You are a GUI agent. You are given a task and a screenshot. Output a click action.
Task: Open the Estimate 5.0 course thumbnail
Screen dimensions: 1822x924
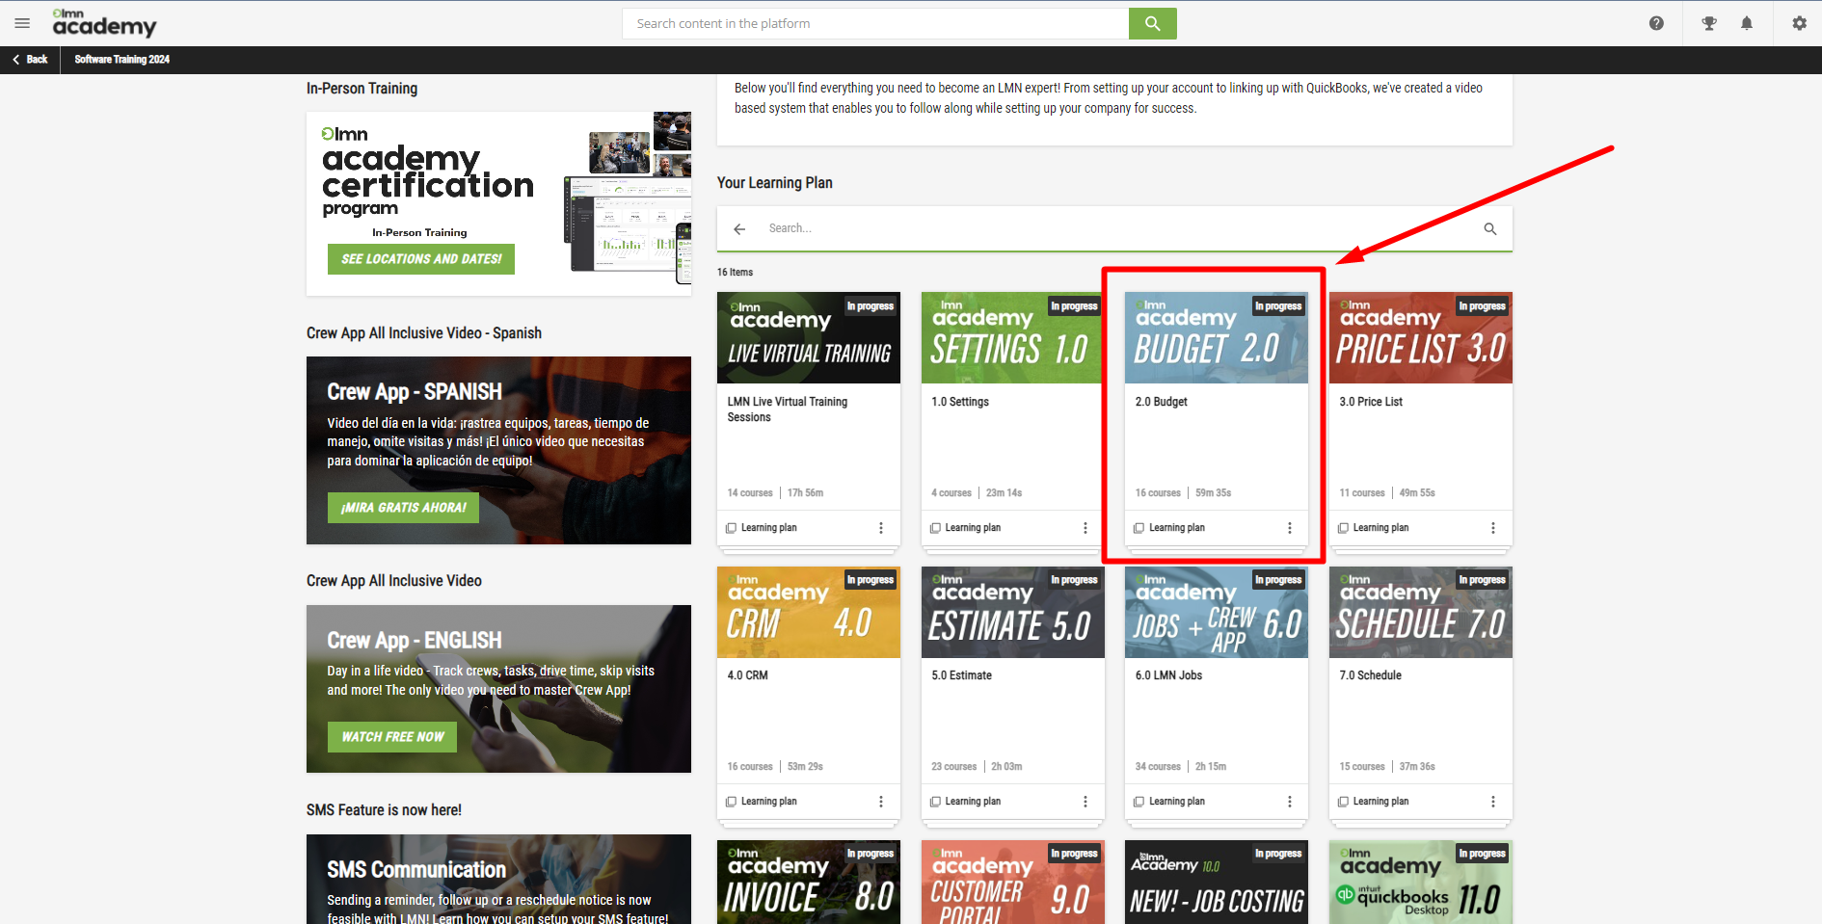pyautogui.click(x=1012, y=613)
